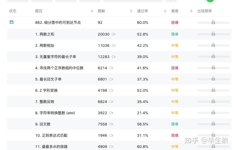Play video solution for 11. 盛最多水的容器
Viewport: 234px width, 150px height.
(111, 147)
